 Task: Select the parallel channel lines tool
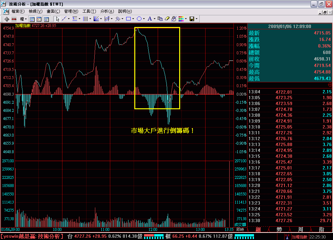107,19
